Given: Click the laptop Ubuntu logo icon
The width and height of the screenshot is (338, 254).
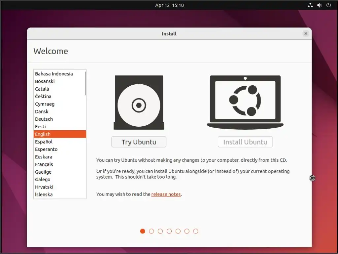Looking at the screenshot, I should click(245, 103).
